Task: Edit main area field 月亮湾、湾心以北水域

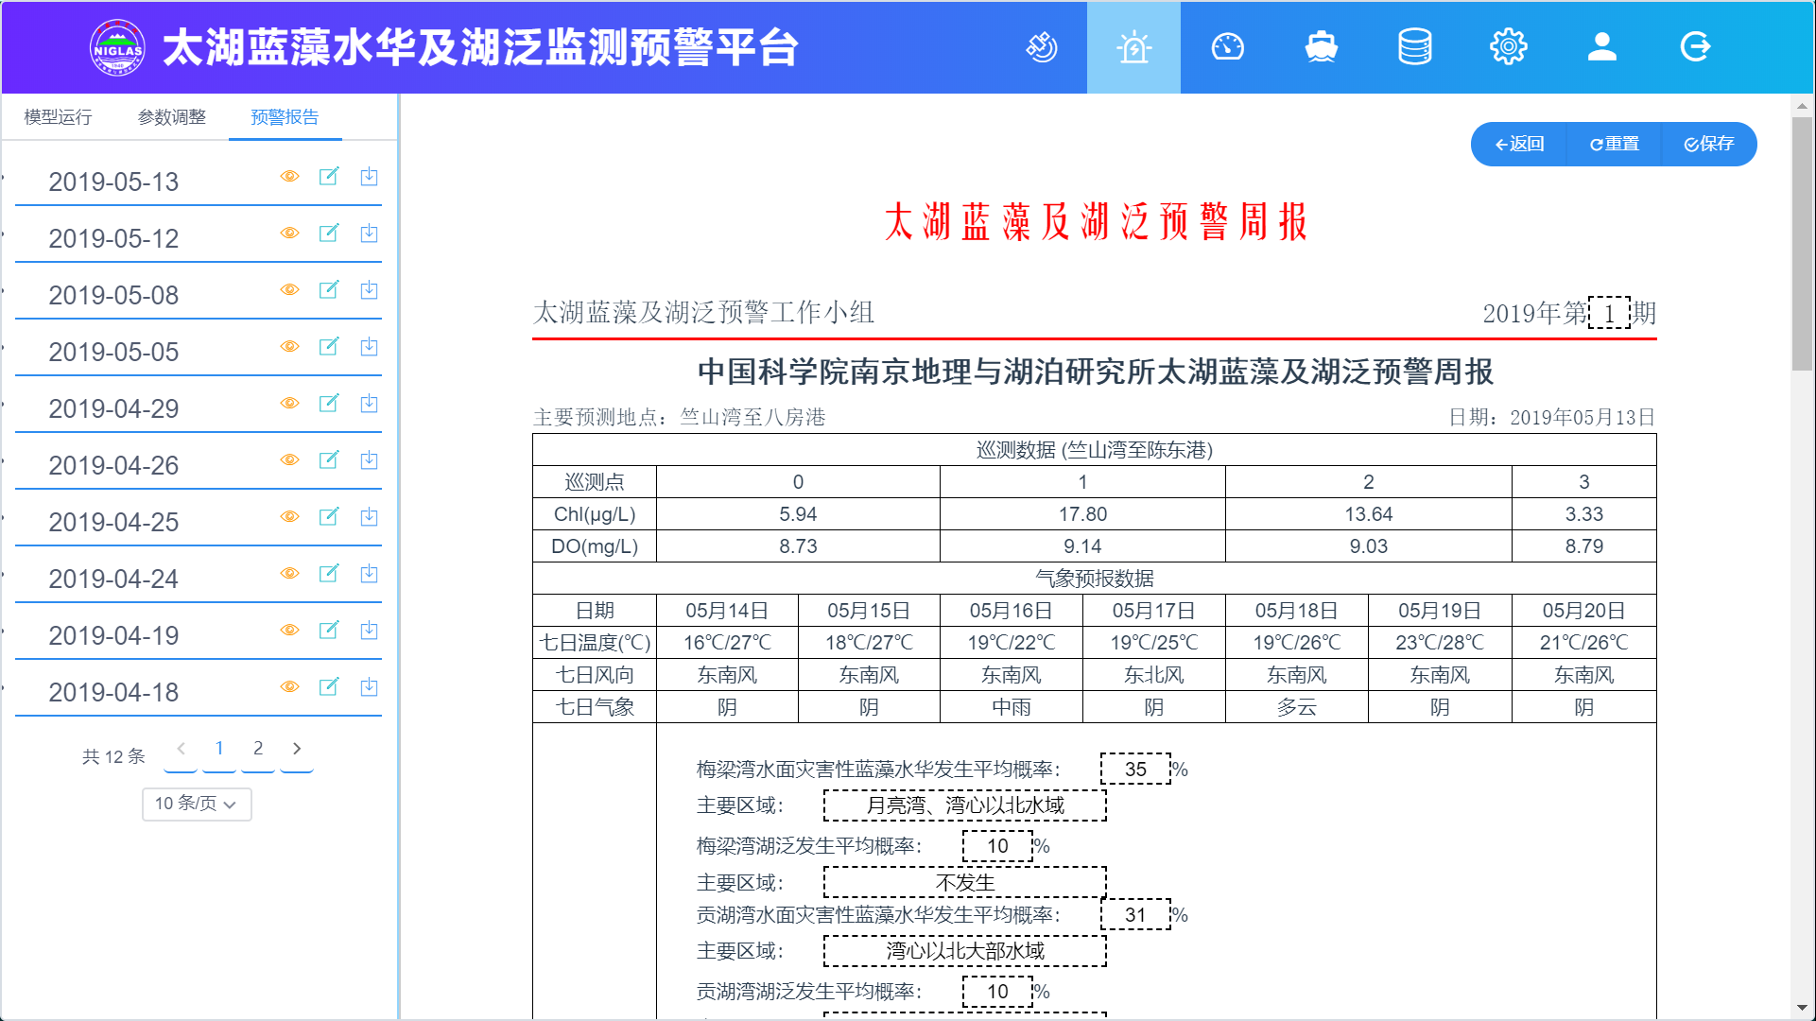Action: (x=965, y=805)
